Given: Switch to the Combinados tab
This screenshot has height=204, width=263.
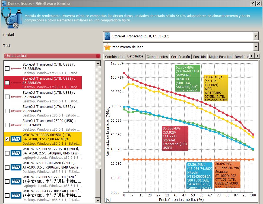Looking at the screenshot, I should coord(115,57).
